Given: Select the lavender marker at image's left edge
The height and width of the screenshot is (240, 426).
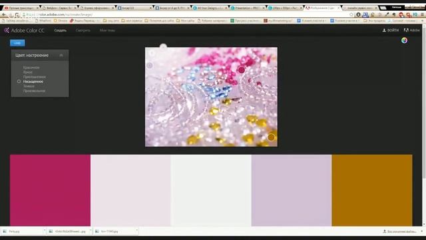Looking at the screenshot, I should pos(149,65).
